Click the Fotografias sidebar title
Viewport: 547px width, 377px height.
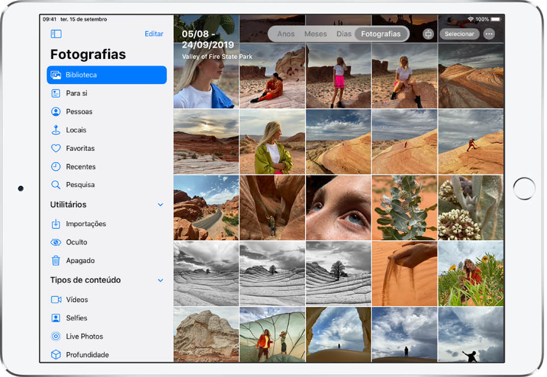pyautogui.click(x=88, y=54)
